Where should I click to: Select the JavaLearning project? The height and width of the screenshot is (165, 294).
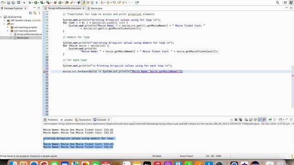pos(14,17)
